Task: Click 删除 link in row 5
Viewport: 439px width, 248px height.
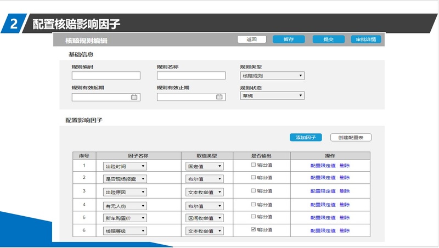Action: (x=345, y=217)
